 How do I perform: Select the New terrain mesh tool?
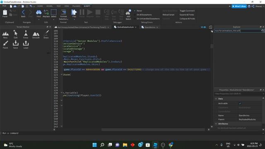(x=5, y=35)
